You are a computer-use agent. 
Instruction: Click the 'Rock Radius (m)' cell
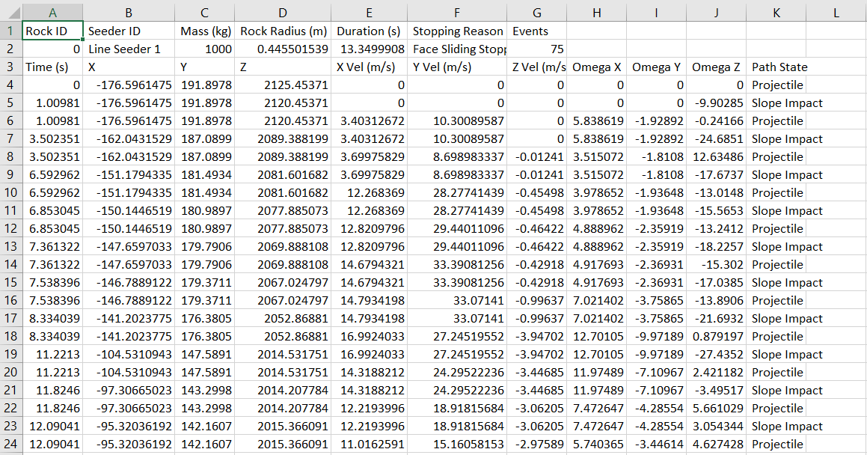pyautogui.click(x=283, y=31)
